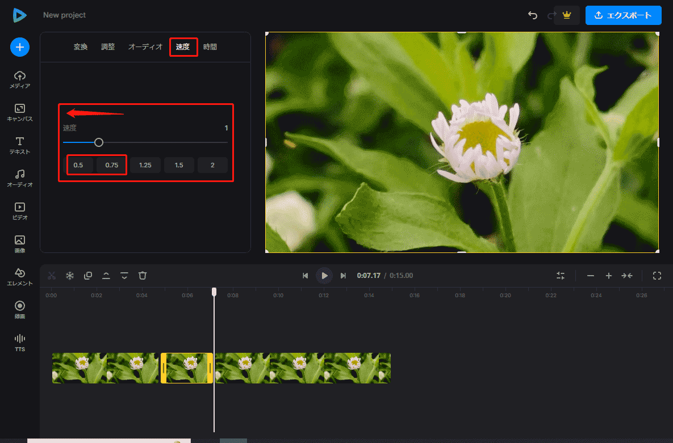Click the 0:07.17 current time display

(x=369, y=275)
